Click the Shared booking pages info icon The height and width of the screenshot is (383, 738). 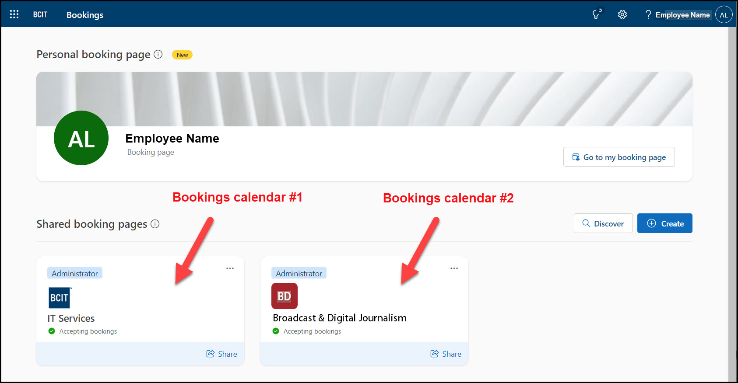point(155,224)
